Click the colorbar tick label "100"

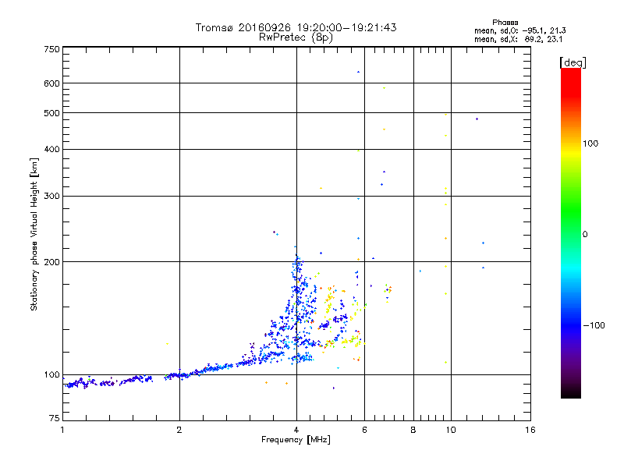[x=590, y=144]
